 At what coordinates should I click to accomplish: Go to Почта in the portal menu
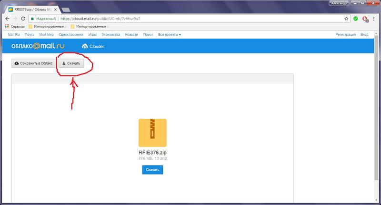[x=30, y=34]
